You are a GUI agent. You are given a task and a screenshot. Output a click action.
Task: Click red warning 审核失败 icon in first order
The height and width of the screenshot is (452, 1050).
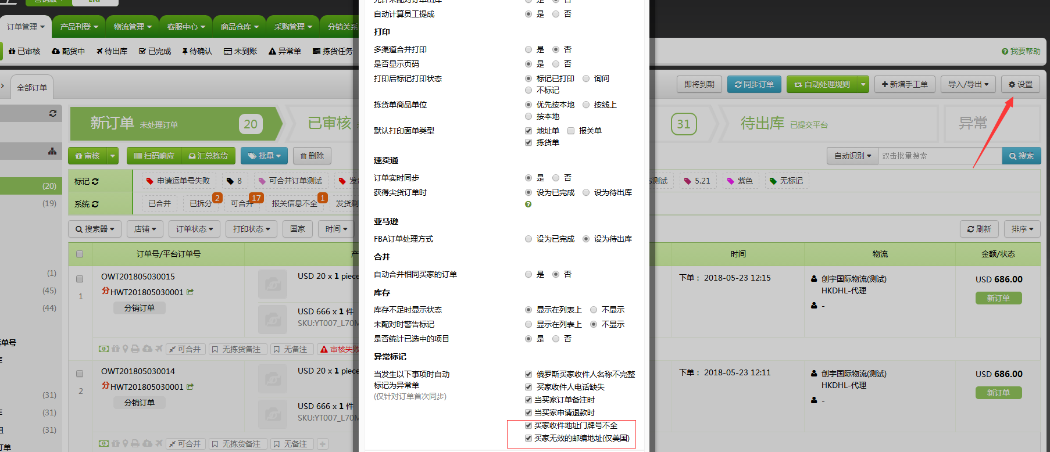pyautogui.click(x=324, y=349)
